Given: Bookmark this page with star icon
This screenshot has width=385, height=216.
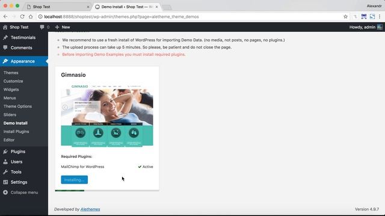Looking at the screenshot, I should point(345,17).
